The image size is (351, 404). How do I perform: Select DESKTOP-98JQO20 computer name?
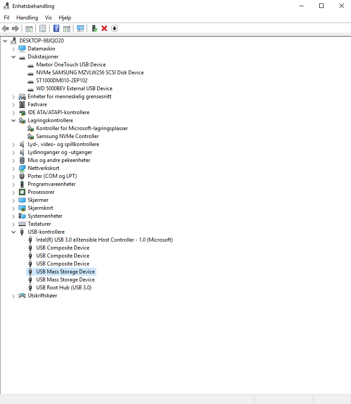[x=42, y=41]
